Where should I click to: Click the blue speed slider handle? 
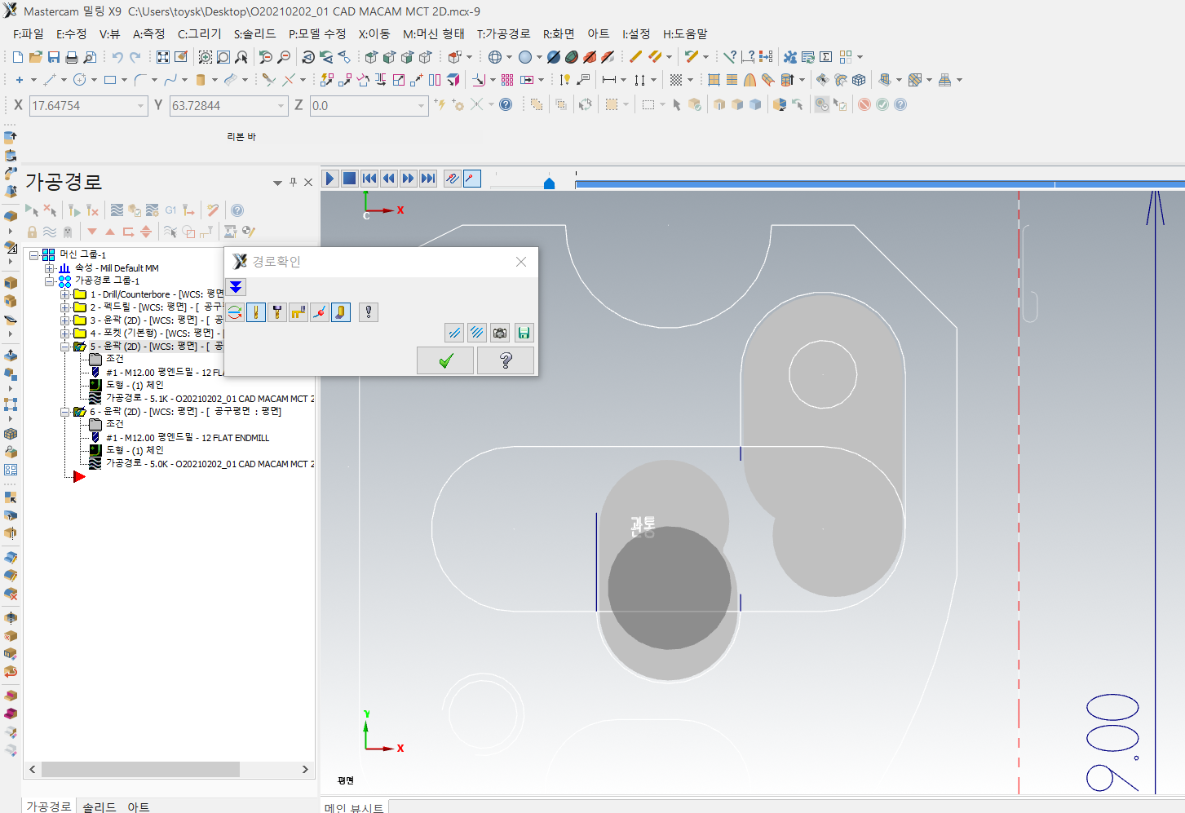point(549,183)
